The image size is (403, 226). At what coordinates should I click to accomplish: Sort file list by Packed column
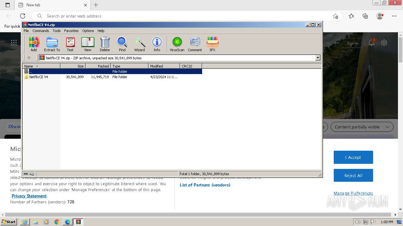click(x=98, y=66)
